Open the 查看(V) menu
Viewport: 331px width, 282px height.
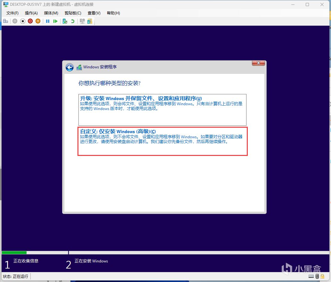pos(94,13)
